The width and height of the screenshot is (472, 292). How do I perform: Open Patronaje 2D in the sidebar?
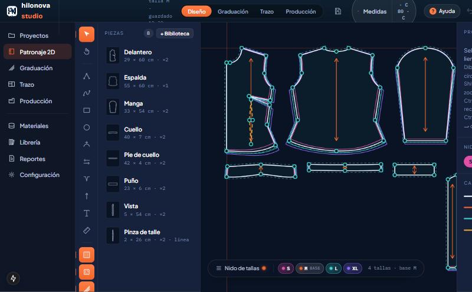tap(37, 52)
